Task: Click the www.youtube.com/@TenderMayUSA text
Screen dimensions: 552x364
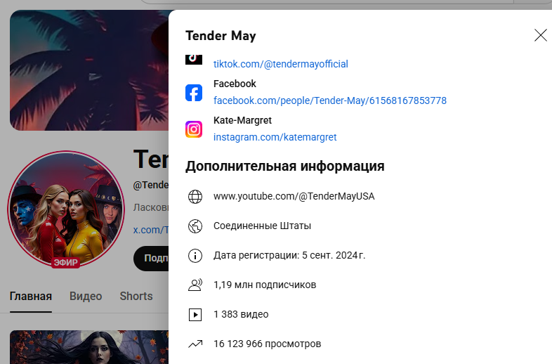Action: (294, 196)
